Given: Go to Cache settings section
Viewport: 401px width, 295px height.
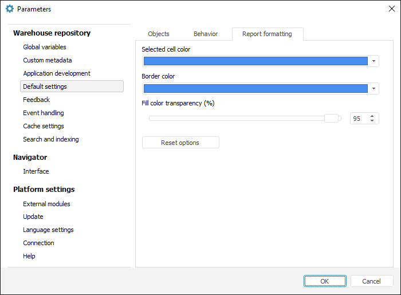Looking at the screenshot, I should point(44,126).
